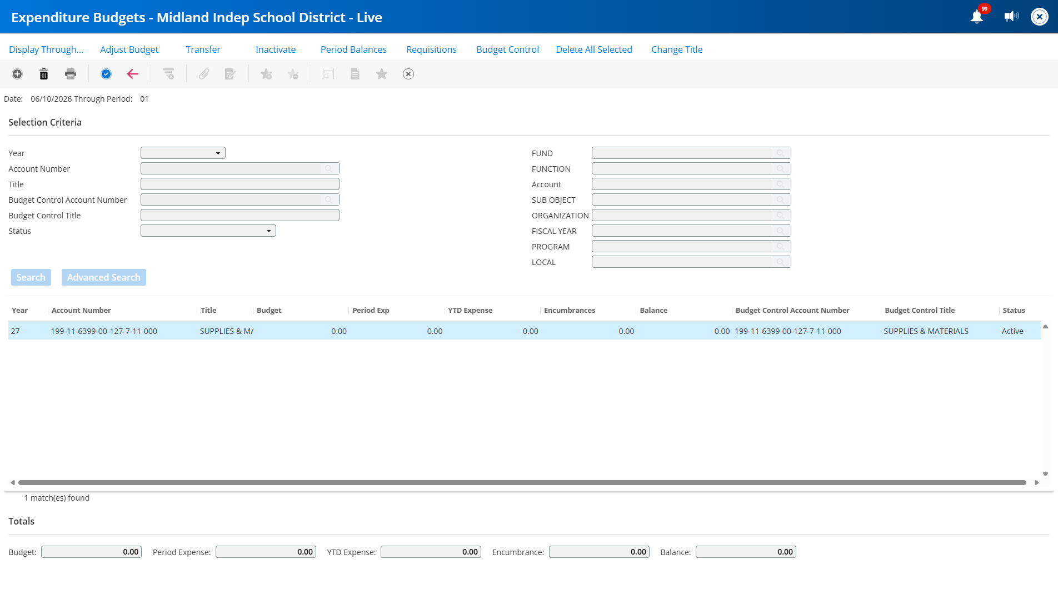Click the favorites star icon
Image resolution: width=1058 pixels, height=599 pixels.
pos(382,74)
